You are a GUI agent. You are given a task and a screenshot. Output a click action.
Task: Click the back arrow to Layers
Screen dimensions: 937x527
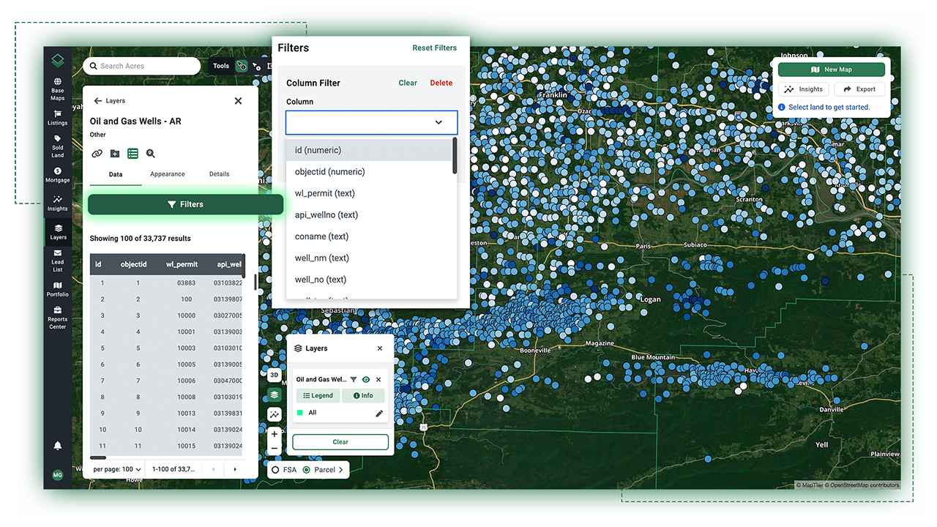[x=98, y=101]
